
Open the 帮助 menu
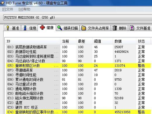pyautogui.click(x=24, y=9)
